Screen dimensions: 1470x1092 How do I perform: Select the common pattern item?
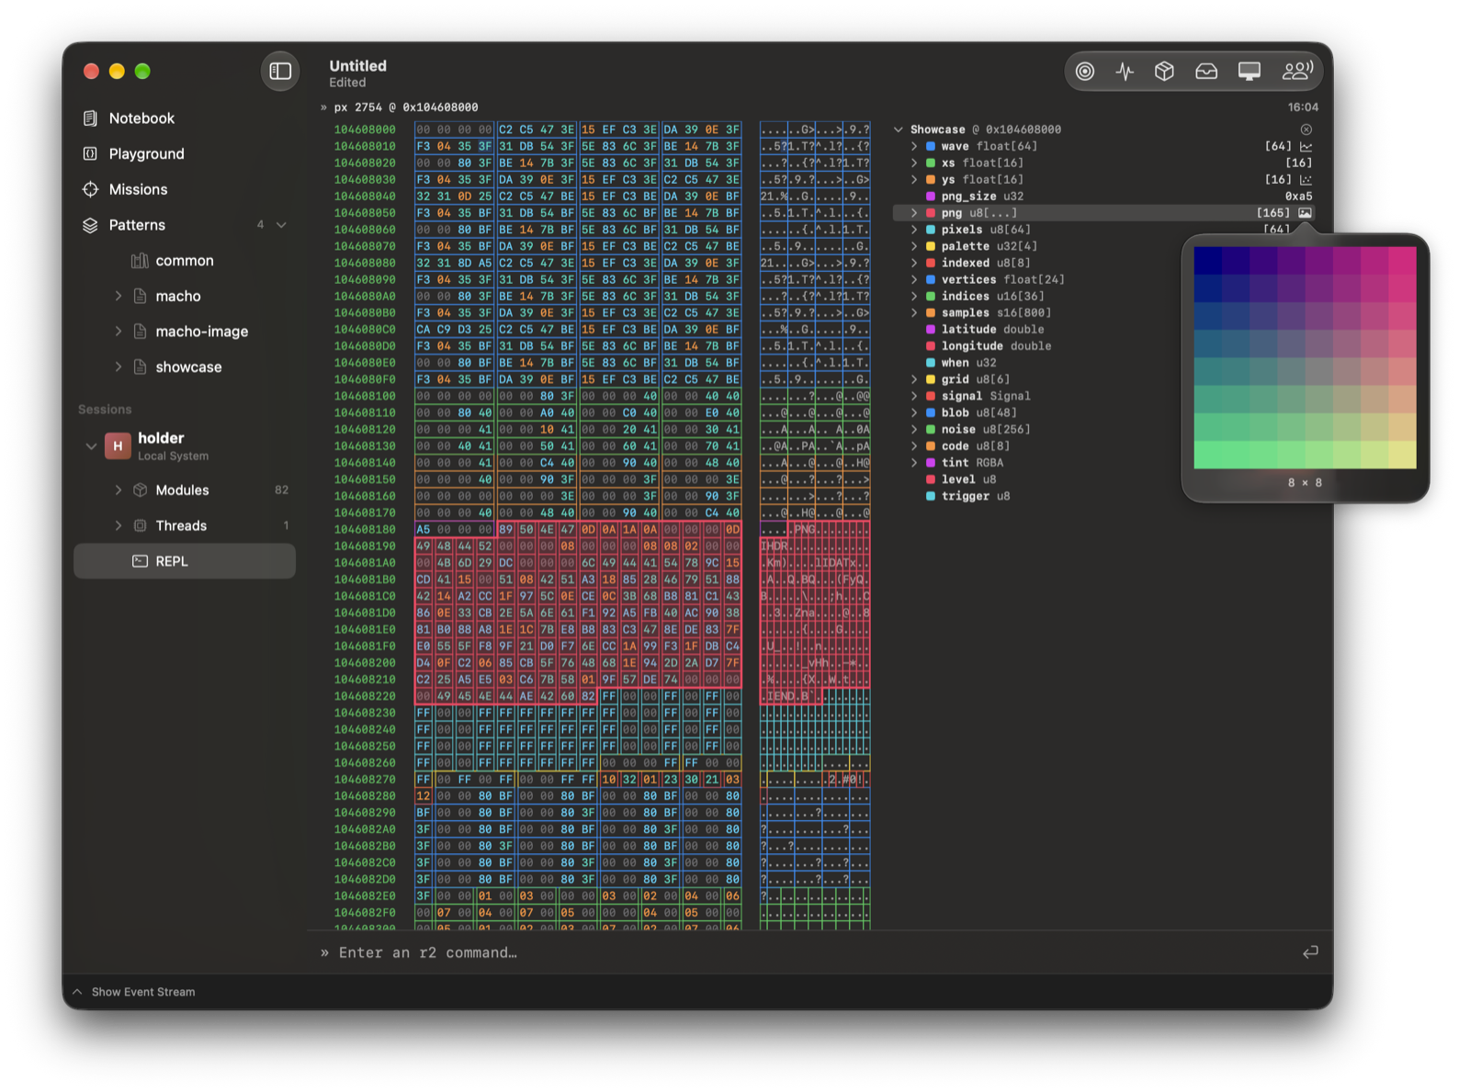(184, 261)
